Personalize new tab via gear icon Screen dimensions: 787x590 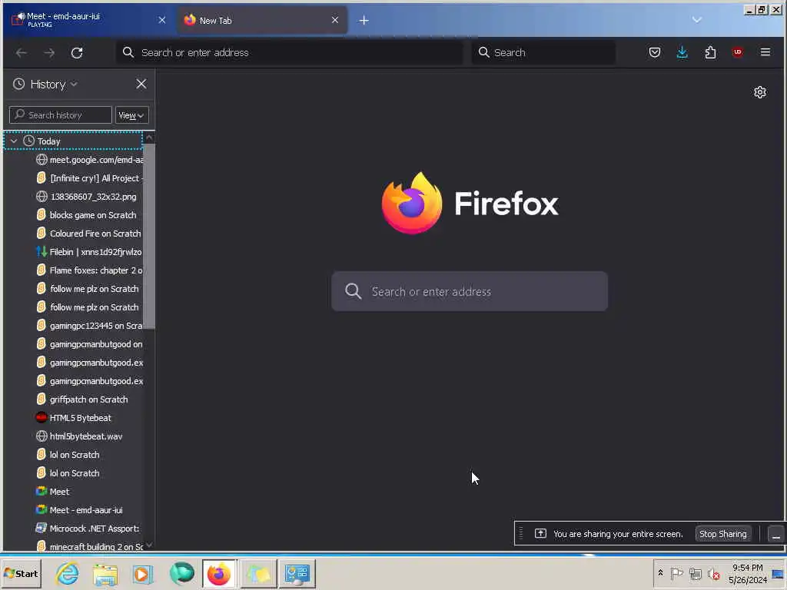pos(760,92)
